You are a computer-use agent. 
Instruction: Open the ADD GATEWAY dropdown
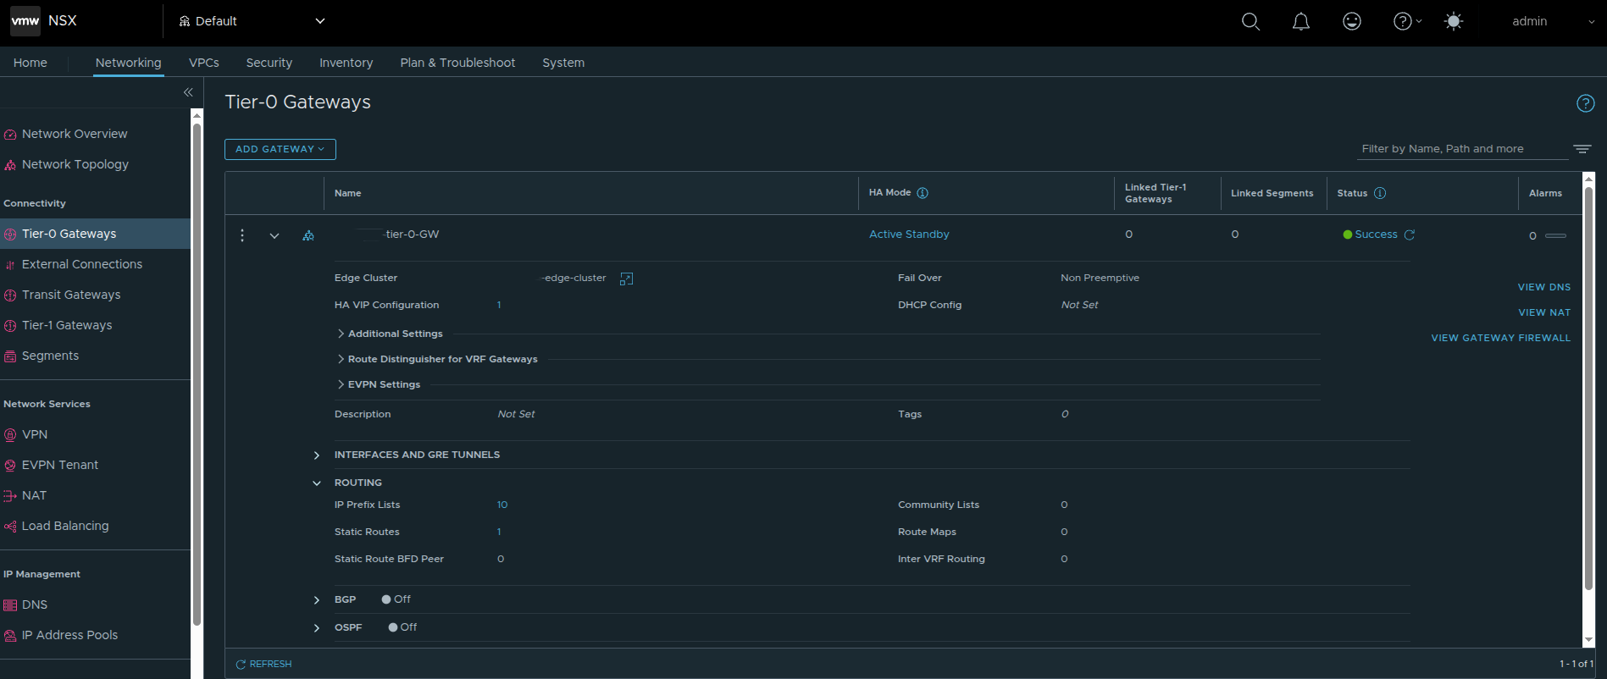pyautogui.click(x=280, y=149)
